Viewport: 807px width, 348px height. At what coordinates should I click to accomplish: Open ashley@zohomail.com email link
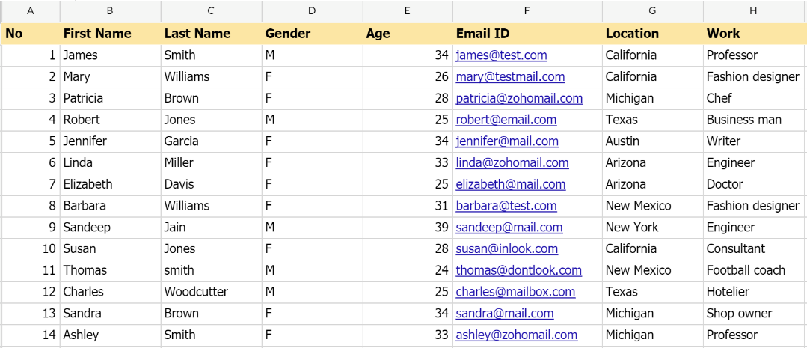[516, 335]
